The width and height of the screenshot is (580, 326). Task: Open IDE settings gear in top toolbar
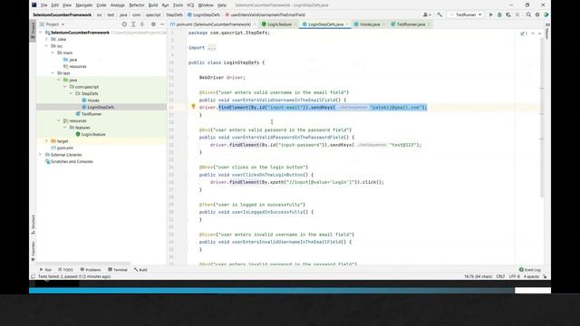click(x=537, y=14)
